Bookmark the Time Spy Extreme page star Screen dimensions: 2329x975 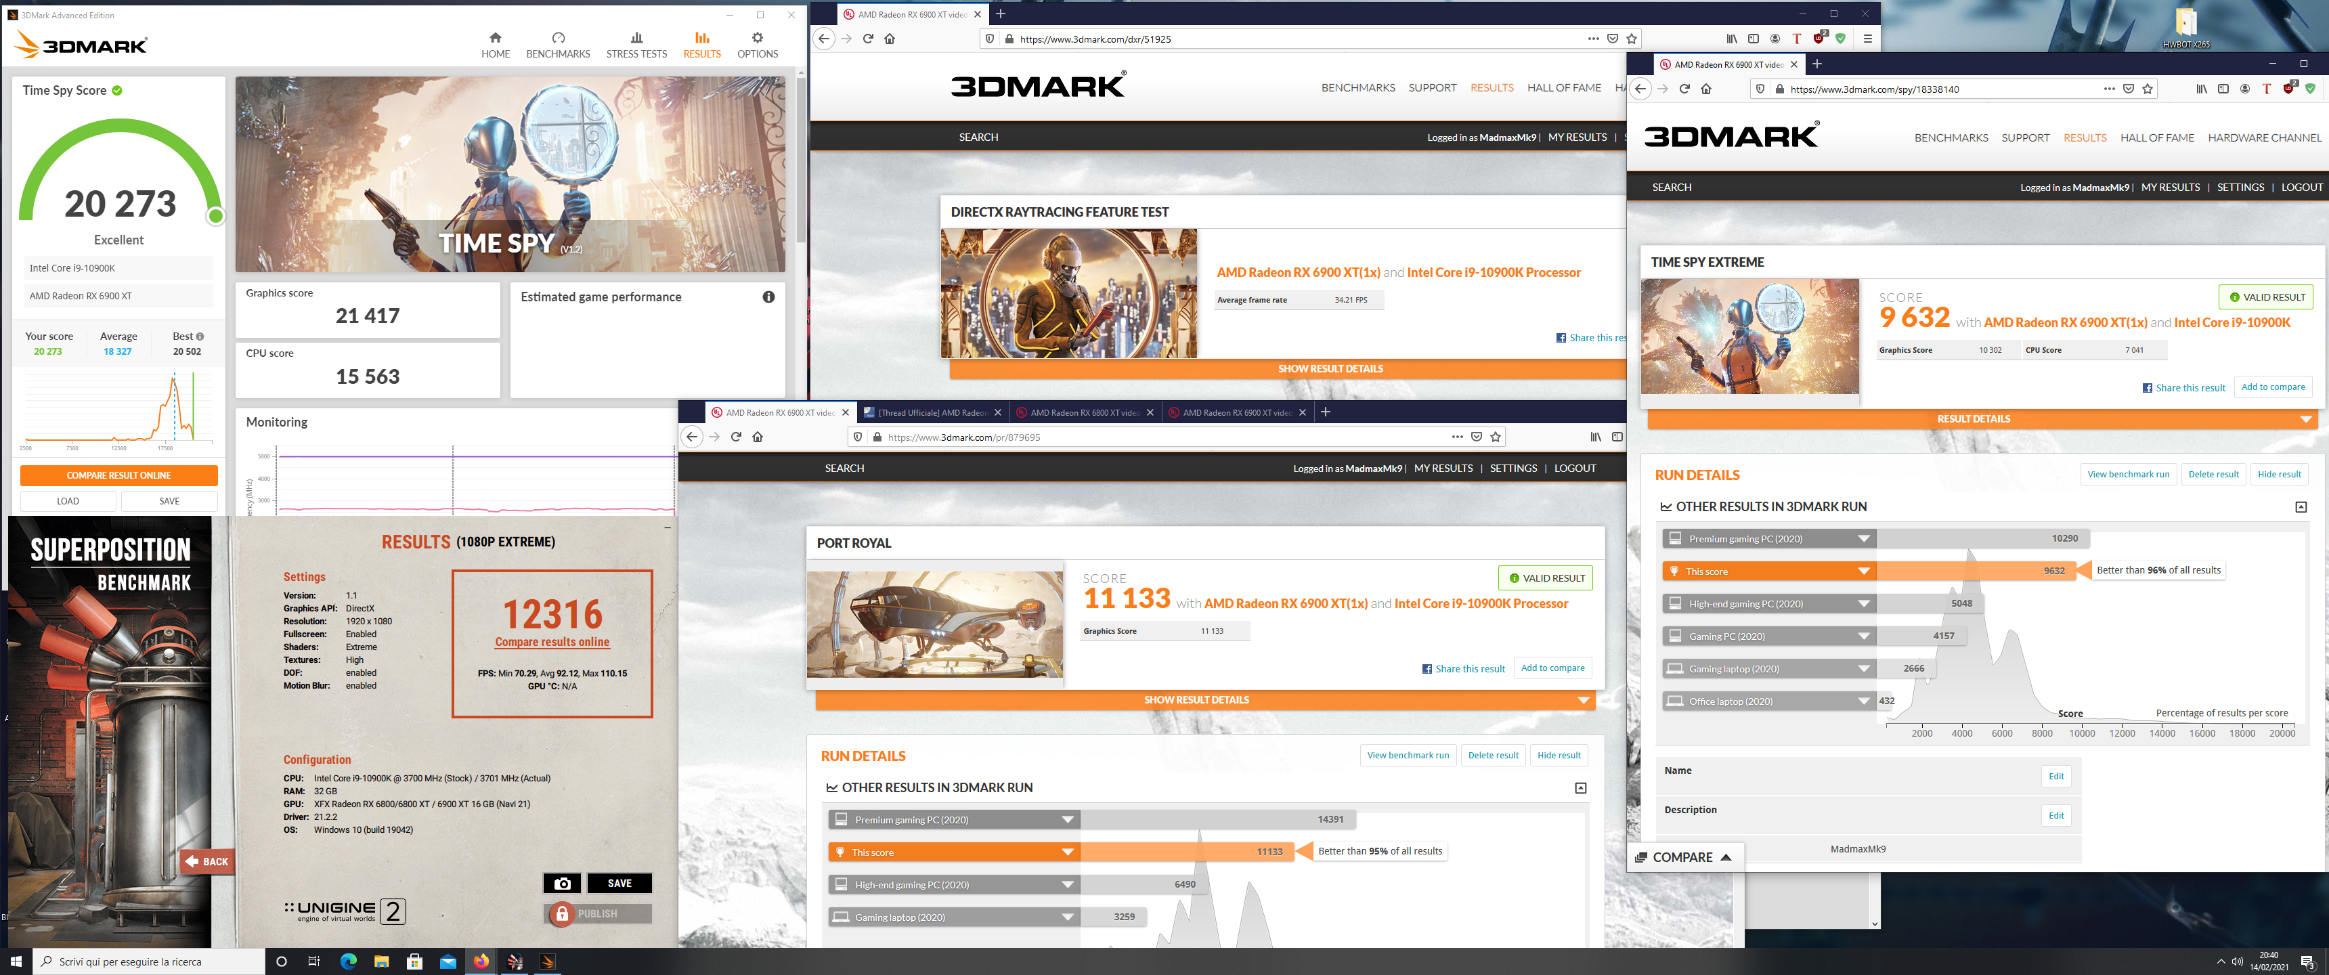click(x=2148, y=89)
